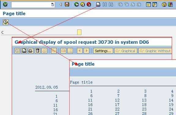Collapse the command field with the triangle arrow
176x115 pixels.
(x=61, y=5)
